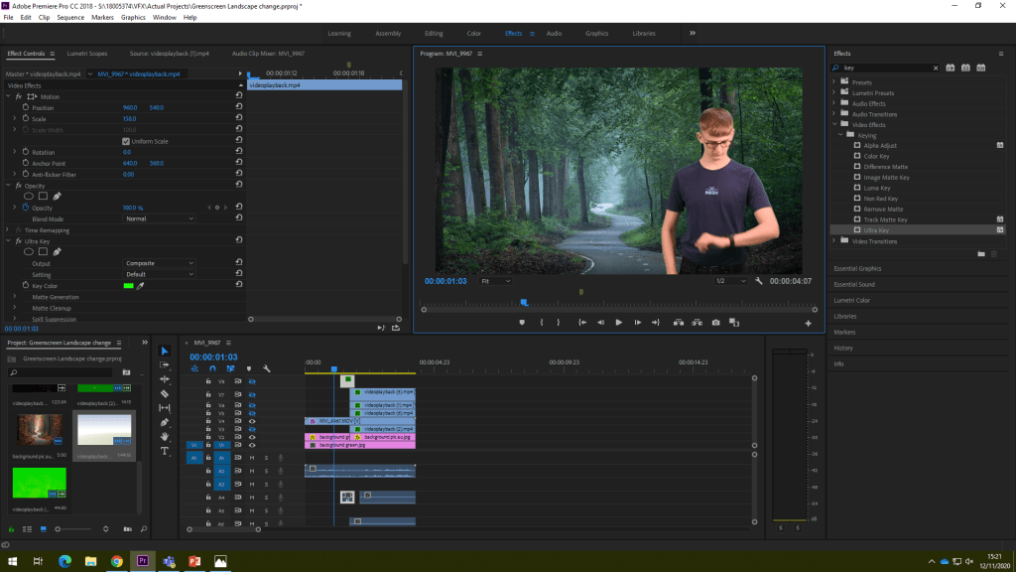Choose the Hand tool

tap(165, 436)
